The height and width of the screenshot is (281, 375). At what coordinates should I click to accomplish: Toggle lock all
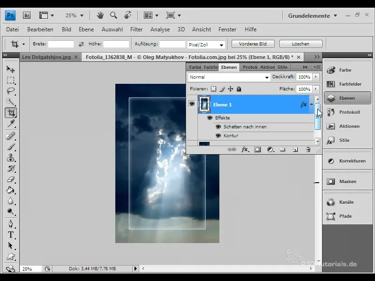pos(239,89)
